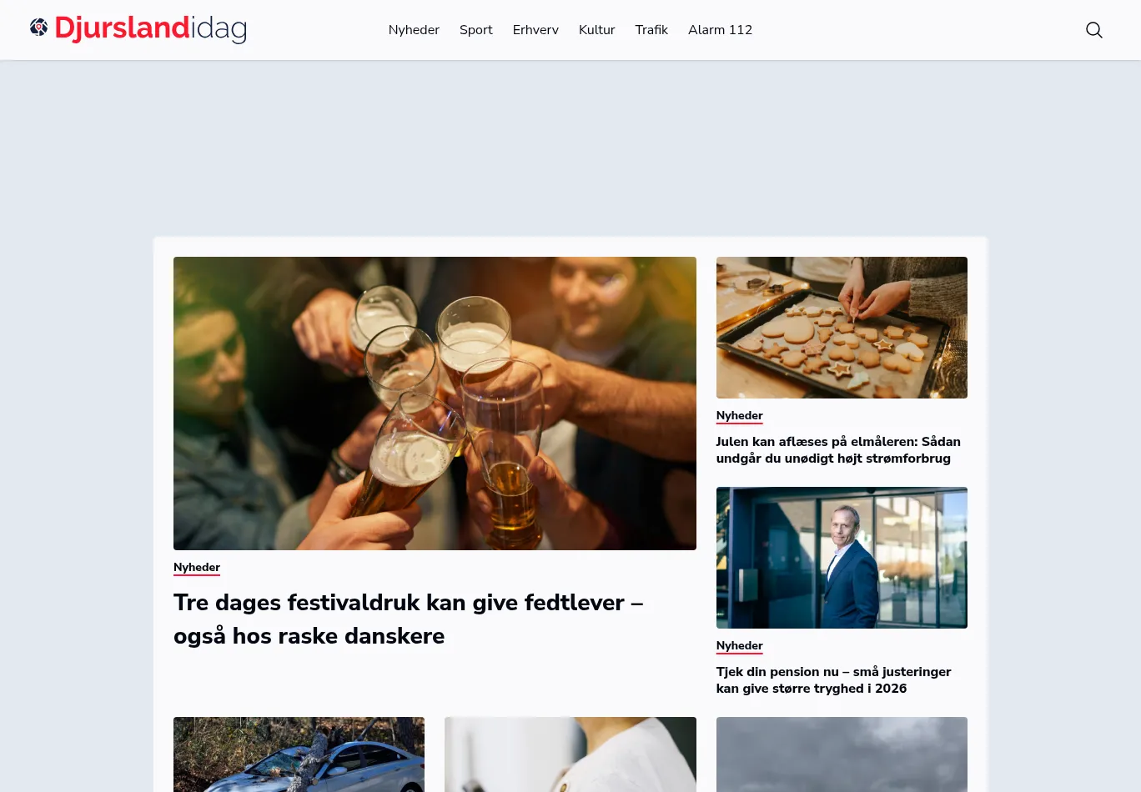Image resolution: width=1141 pixels, height=792 pixels.
Task: Click the Djursland idag logo icon
Action: (x=39, y=28)
